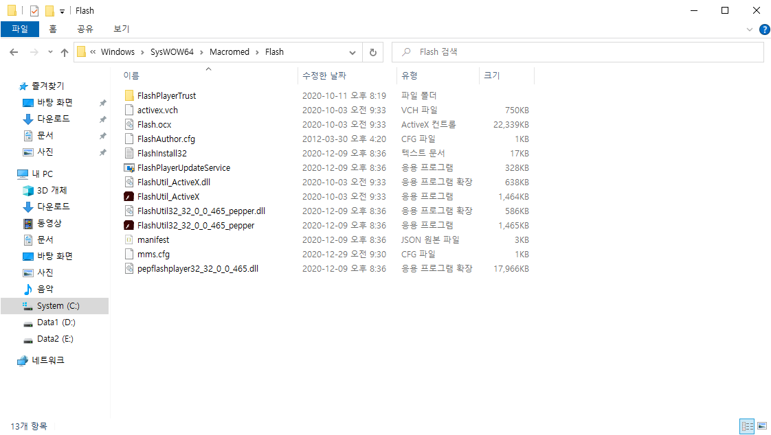Select the mms.cfg file icon

(128, 254)
